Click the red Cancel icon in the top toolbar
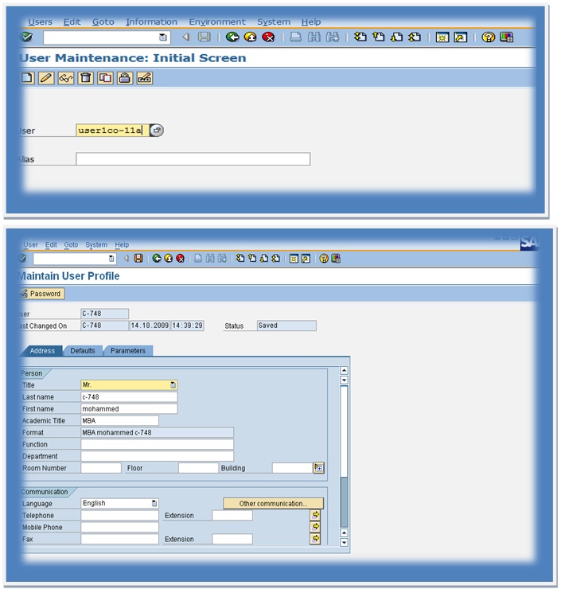The height and width of the screenshot is (589, 561). [x=269, y=37]
